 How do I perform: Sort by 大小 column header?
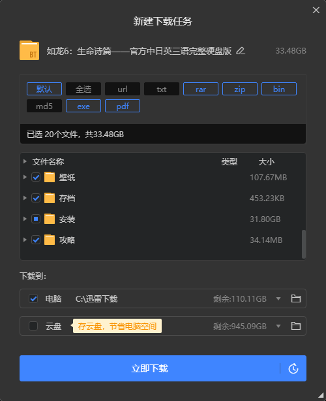(x=267, y=161)
